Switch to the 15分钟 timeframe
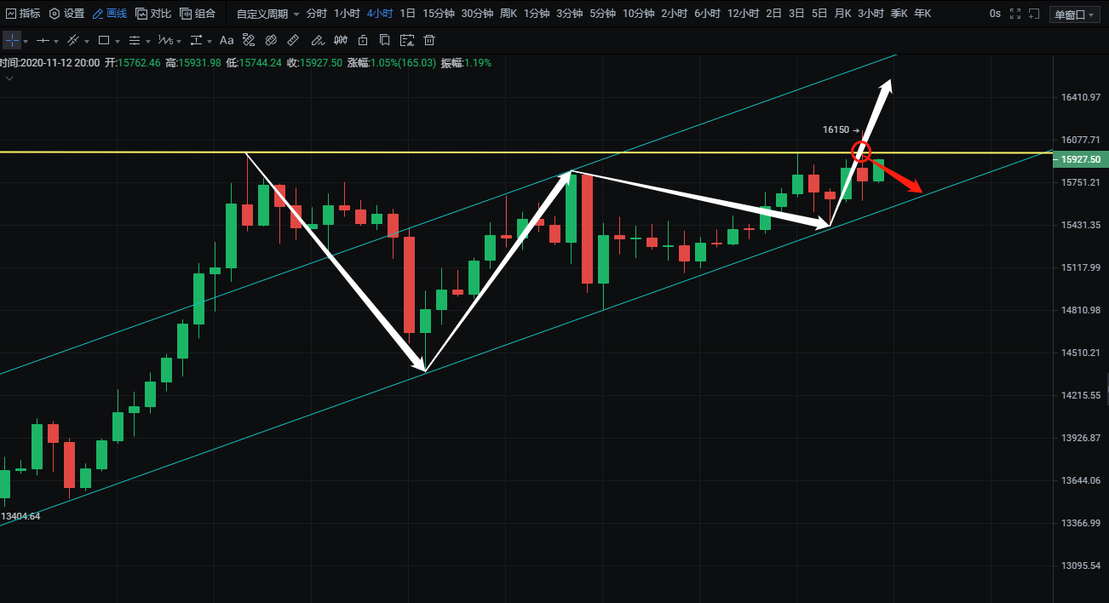Viewport: 1109px width, 603px height. click(x=438, y=14)
